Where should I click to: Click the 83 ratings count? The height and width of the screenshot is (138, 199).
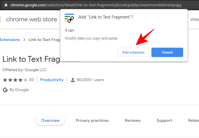coord(31,80)
